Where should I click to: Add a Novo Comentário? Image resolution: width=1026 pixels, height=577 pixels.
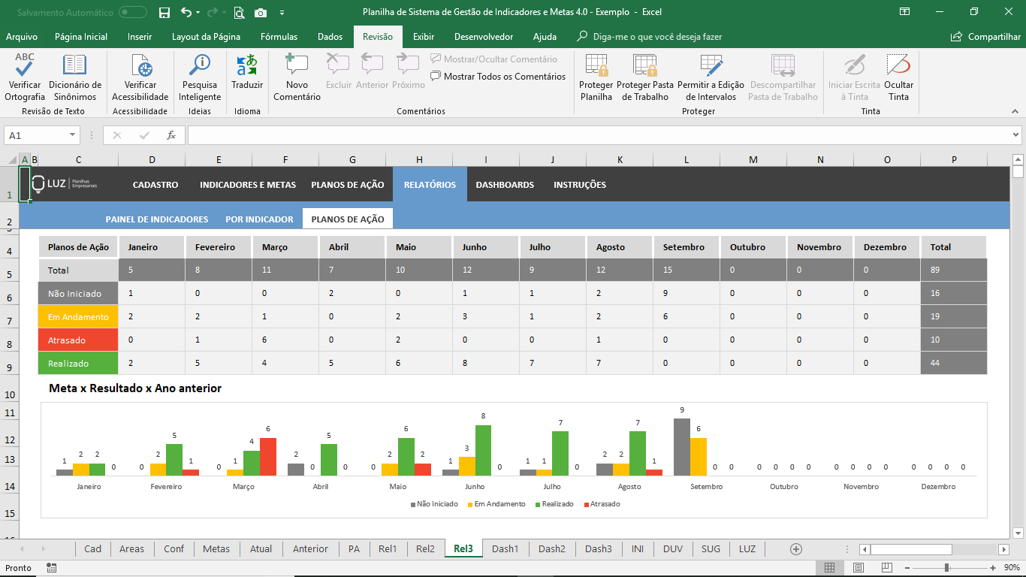click(x=297, y=77)
